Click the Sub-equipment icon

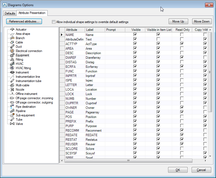12,115
